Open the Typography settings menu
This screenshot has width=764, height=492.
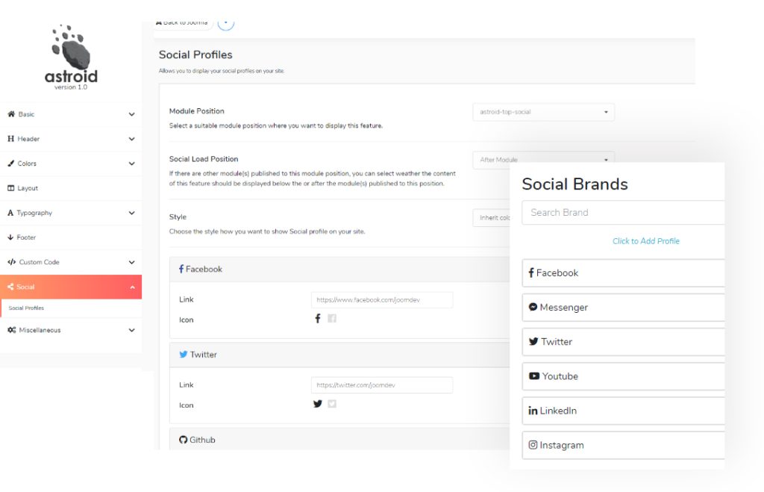tap(71, 213)
